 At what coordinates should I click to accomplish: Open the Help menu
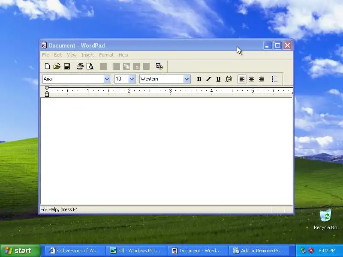click(123, 55)
